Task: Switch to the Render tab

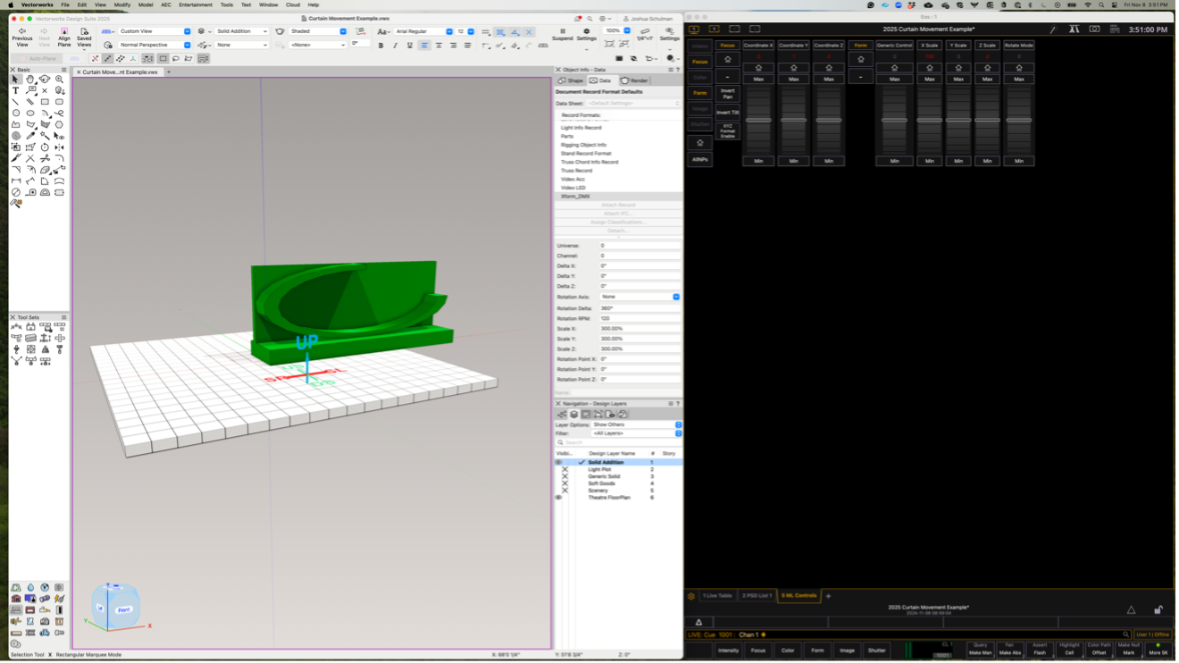Action: click(x=634, y=80)
